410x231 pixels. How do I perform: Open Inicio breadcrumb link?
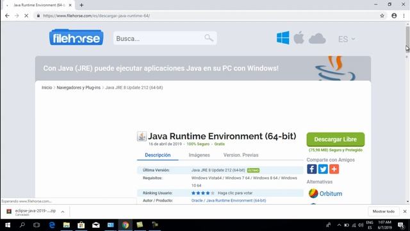coord(47,87)
